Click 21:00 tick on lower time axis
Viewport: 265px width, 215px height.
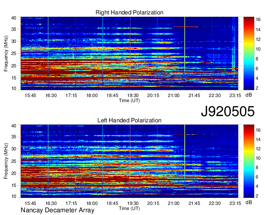pyautogui.click(x=174, y=203)
